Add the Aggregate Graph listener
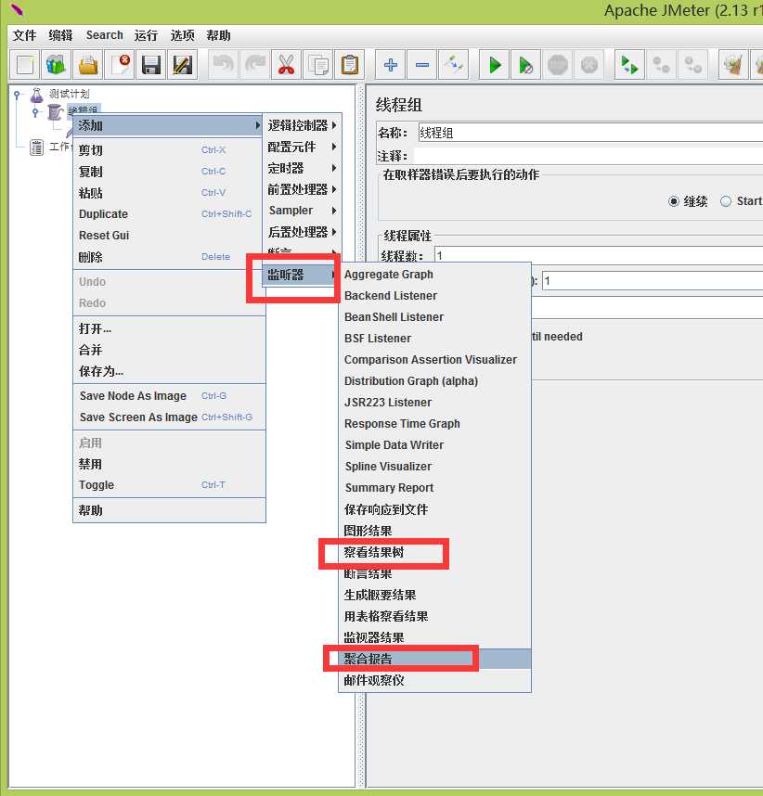 point(434,275)
